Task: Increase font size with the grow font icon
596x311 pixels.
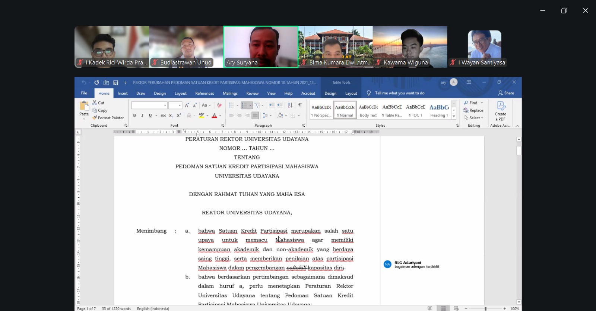Action: click(187, 105)
